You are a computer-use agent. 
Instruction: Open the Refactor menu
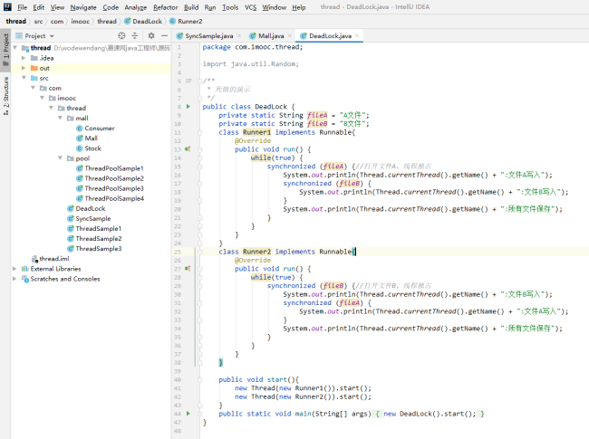pos(165,6)
